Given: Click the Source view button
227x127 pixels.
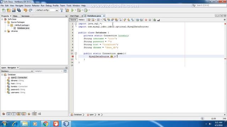Looking at the screenshot, I should tap(73, 20).
